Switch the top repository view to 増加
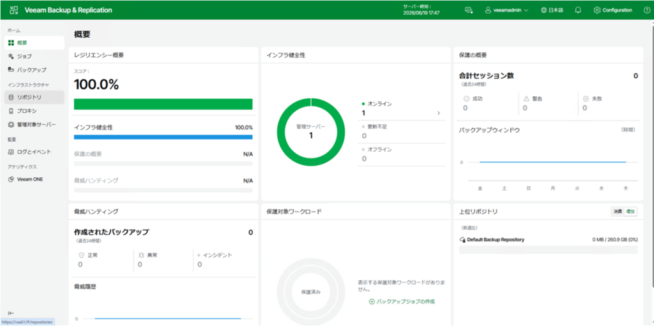This screenshot has width=654, height=327. pos(630,212)
